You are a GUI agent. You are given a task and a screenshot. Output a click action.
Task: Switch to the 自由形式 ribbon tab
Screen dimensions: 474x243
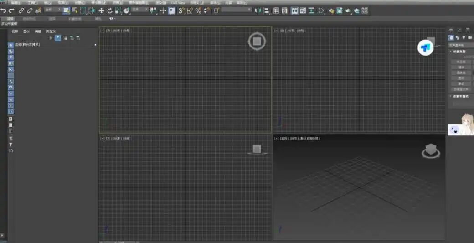(x=29, y=19)
